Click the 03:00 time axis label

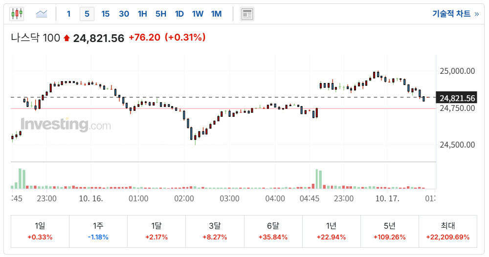pyautogui.click(x=229, y=198)
